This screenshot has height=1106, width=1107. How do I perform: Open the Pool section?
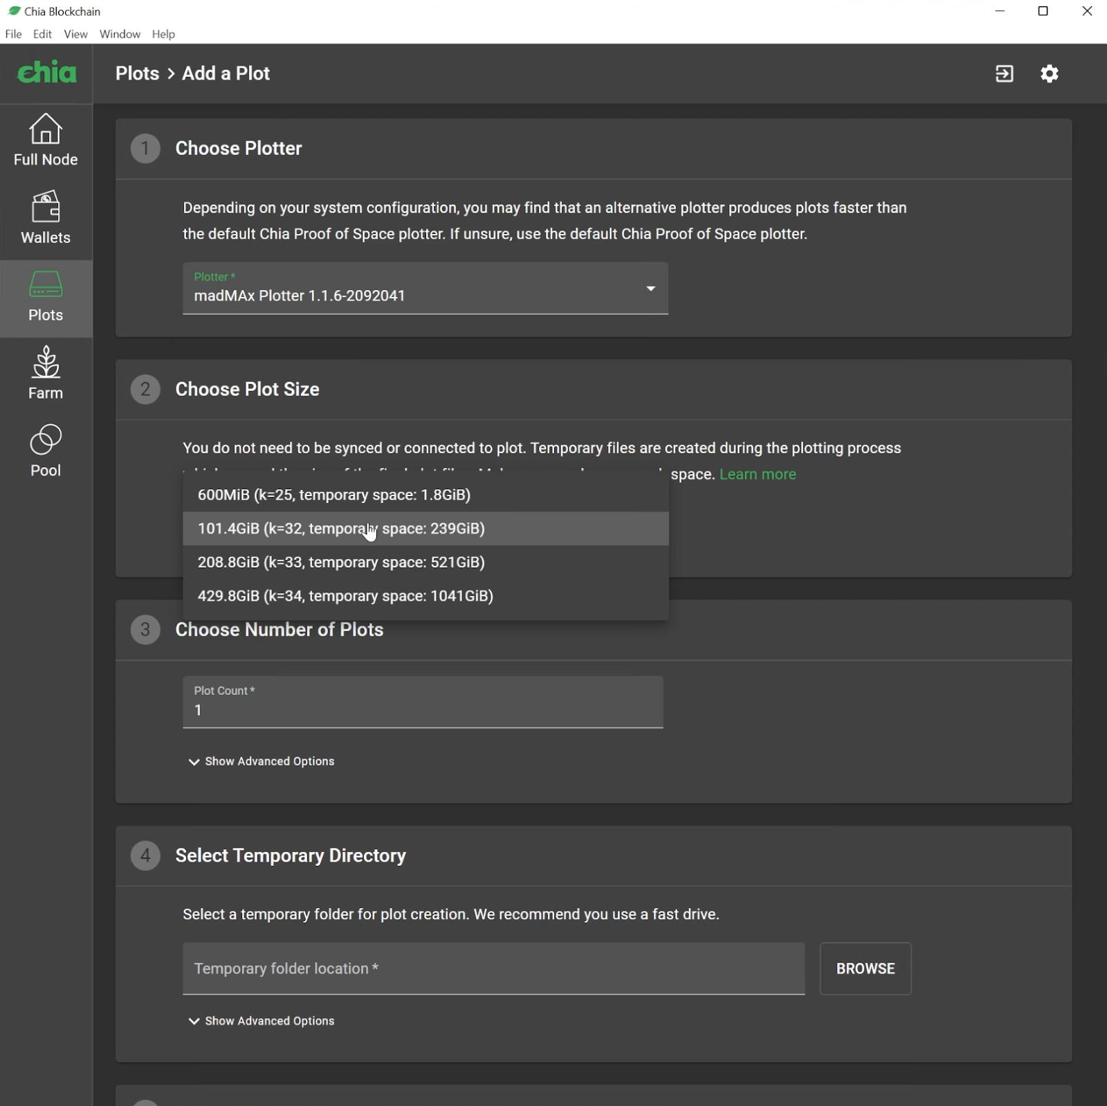[x=46, y=451]
